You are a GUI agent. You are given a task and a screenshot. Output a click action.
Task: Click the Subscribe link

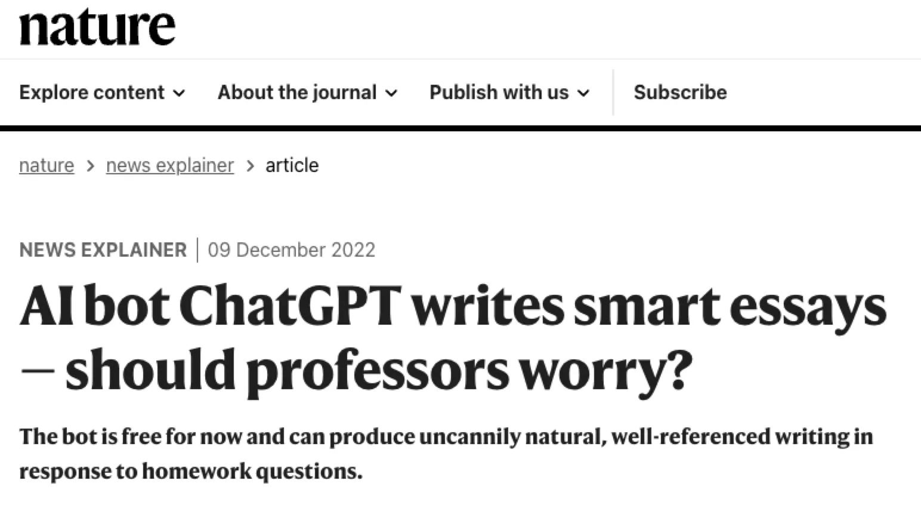coord(680,93)
